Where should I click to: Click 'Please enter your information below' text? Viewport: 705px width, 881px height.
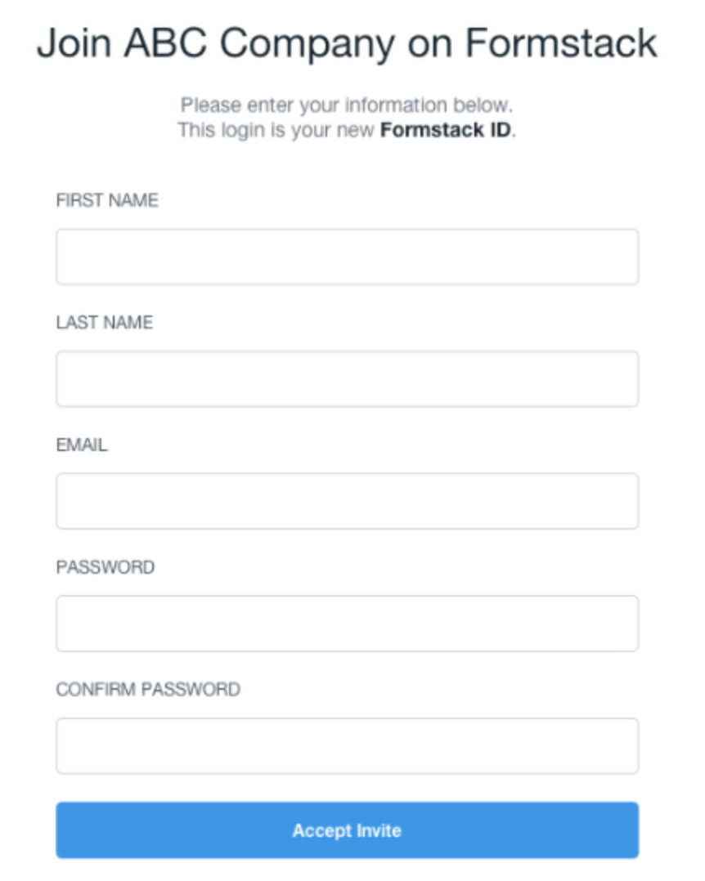[x=347, y=105]
